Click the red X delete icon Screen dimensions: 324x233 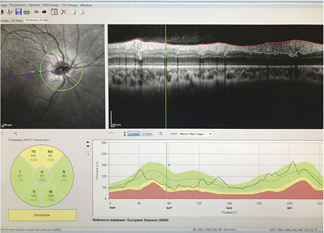(x=63, y=11)
